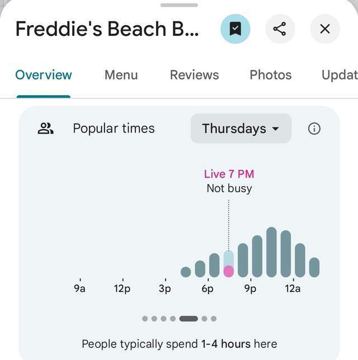
Task: Tap the pink live 7 PM bar
Action: click(228, 271)
